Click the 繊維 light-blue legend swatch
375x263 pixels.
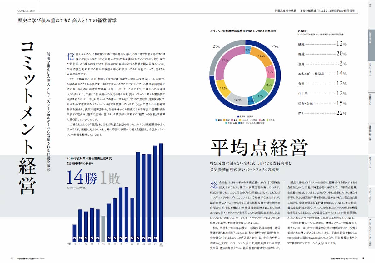point(217,120)
